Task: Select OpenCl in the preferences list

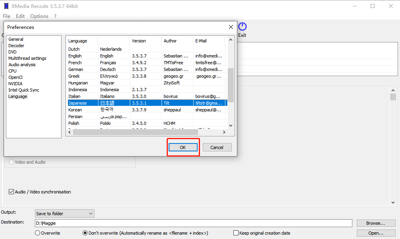Action: (x=15, y=77)
